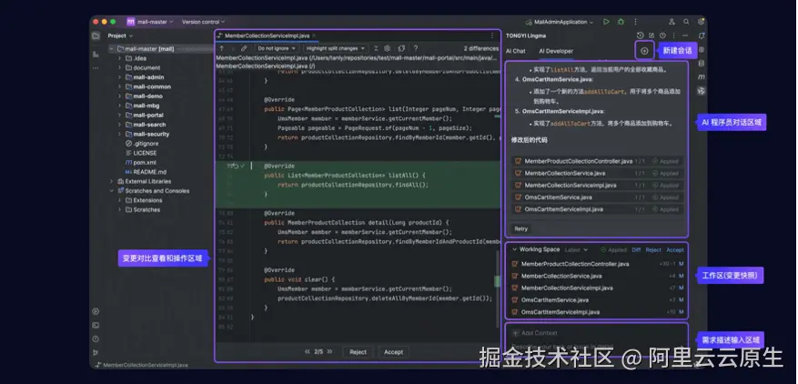
Task: Open the Terminal tool window icon in left stripe
Action: (96, 326)
